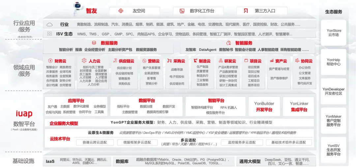Click the 采购云 cart icon

point(169,61)
